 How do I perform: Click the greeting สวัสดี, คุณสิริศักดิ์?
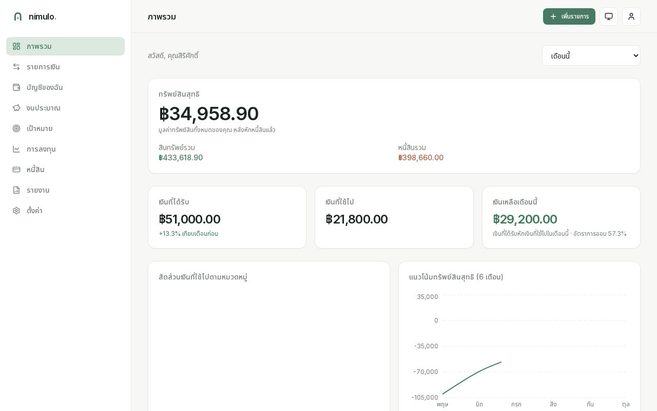pos(173,55)
